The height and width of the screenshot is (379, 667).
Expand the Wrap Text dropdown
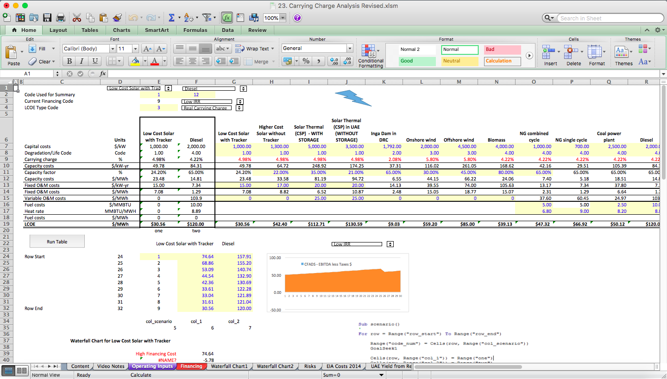(x=273, y=49)
